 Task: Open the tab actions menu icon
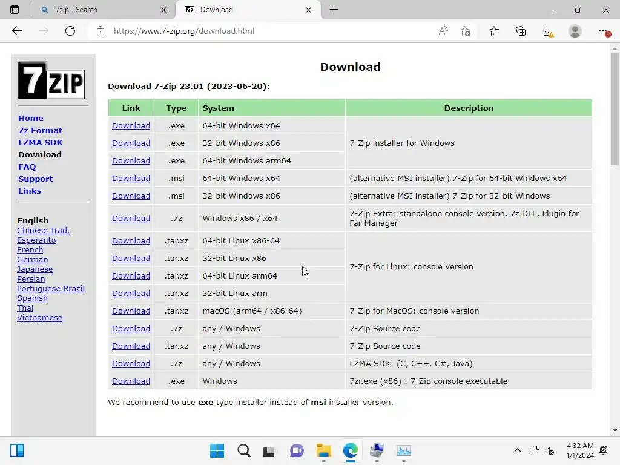tap(15, 10)
